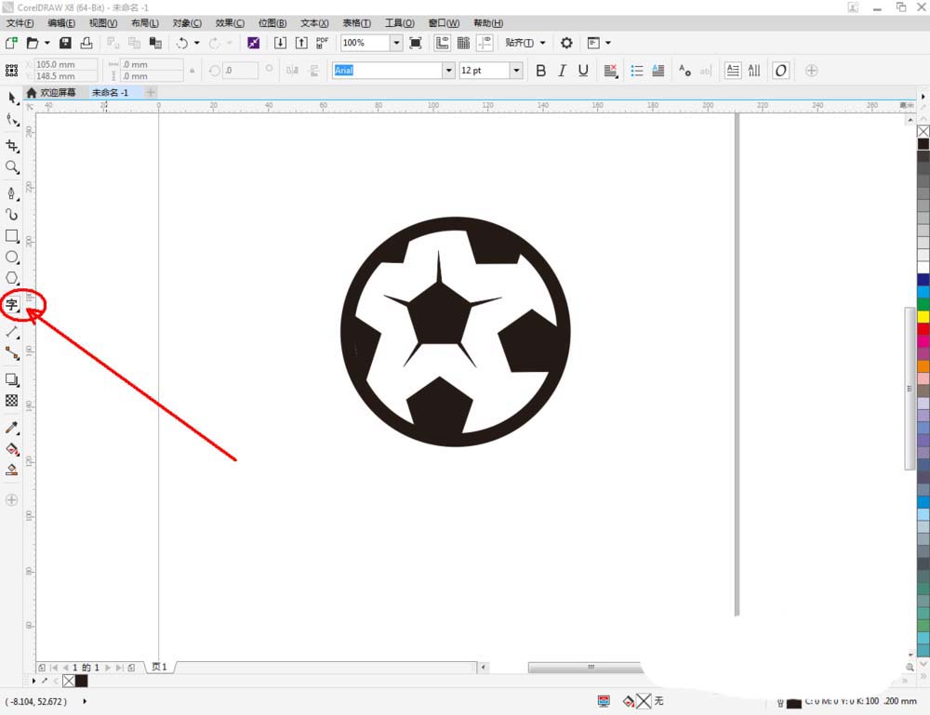Select the Smart Fill tool
930x715 pixels.
pyautogui.click(x=12, y=470)
